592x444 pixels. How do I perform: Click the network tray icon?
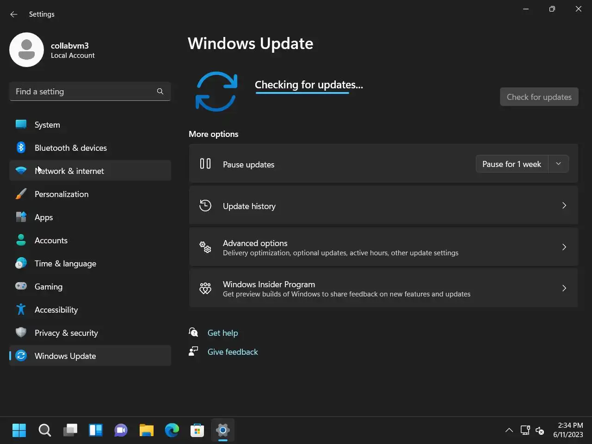[x=525, y=430]
